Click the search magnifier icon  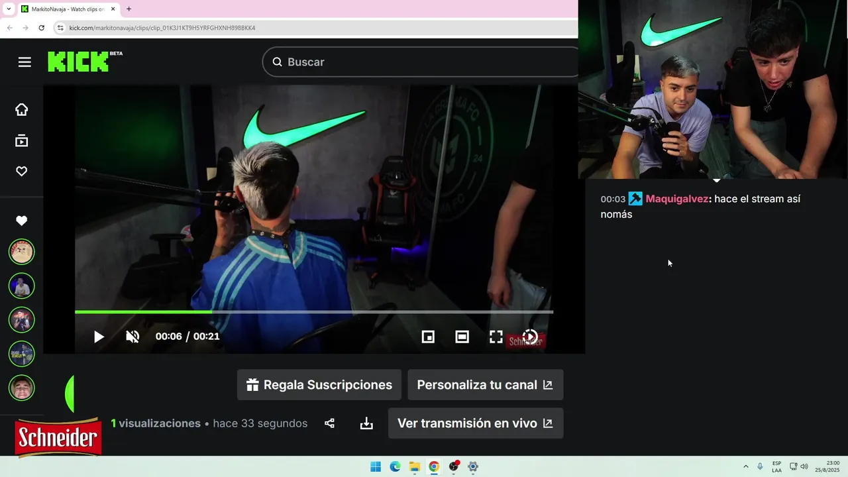click(x=277, y=62)
